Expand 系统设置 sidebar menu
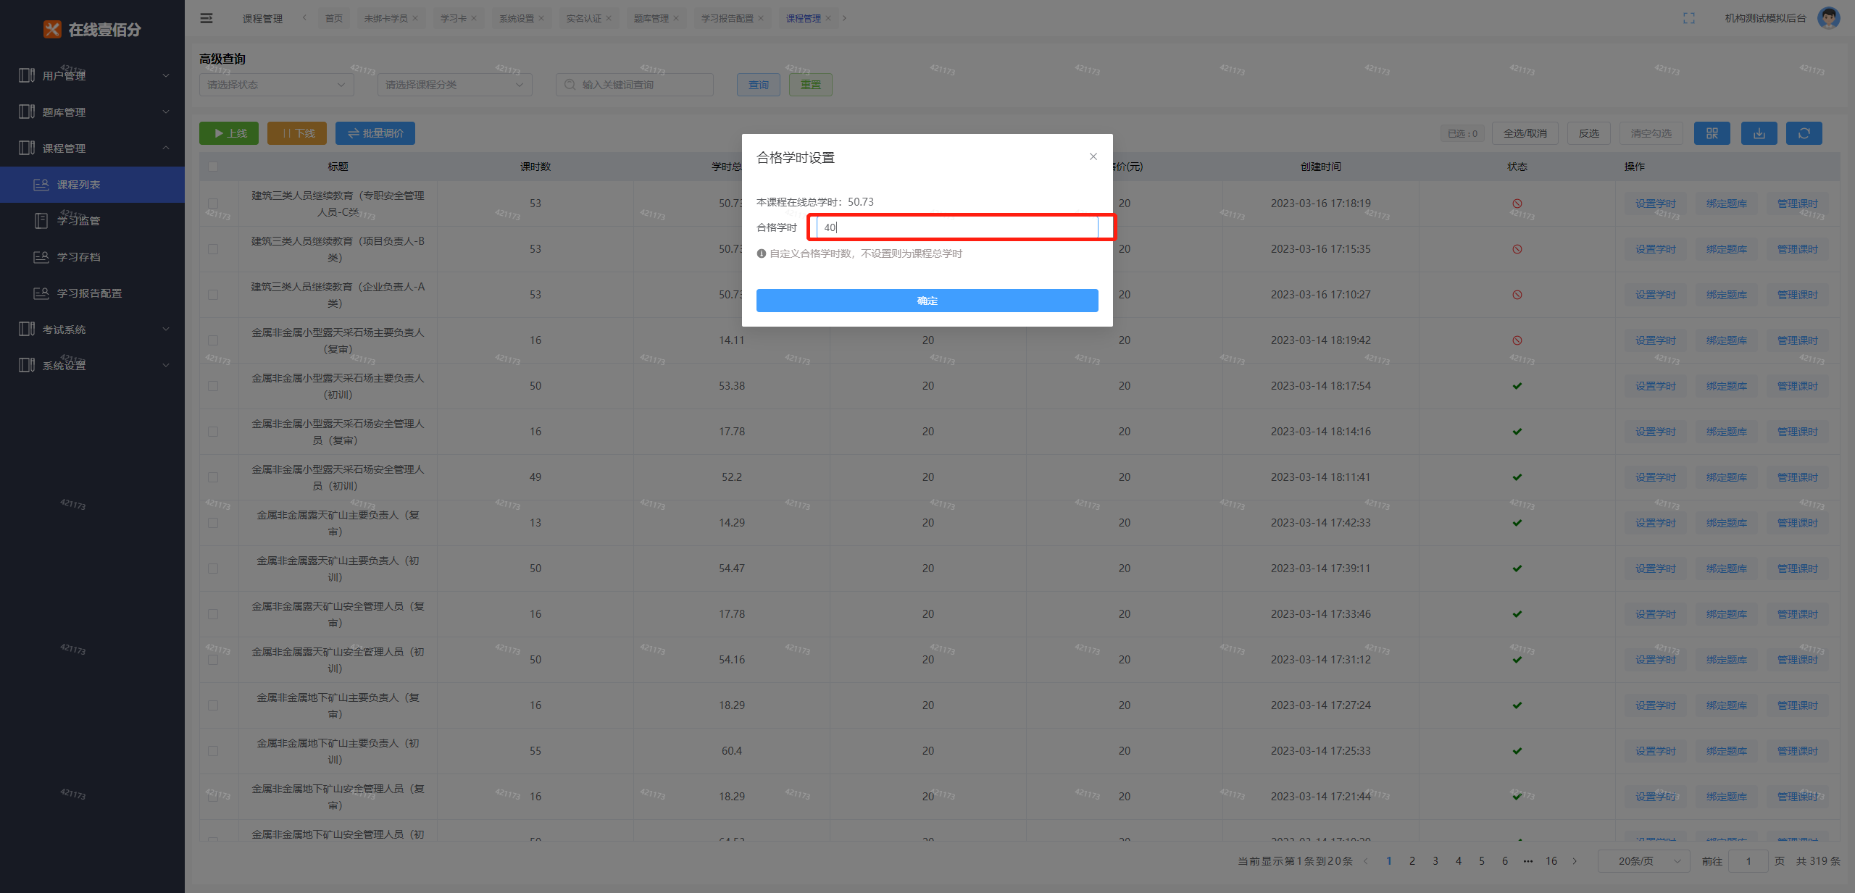 [x=92, y=365]
